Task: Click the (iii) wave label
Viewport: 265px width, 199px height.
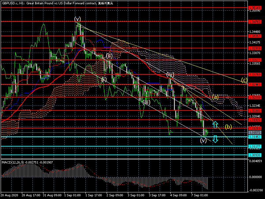Action: [x=146, y=102]
